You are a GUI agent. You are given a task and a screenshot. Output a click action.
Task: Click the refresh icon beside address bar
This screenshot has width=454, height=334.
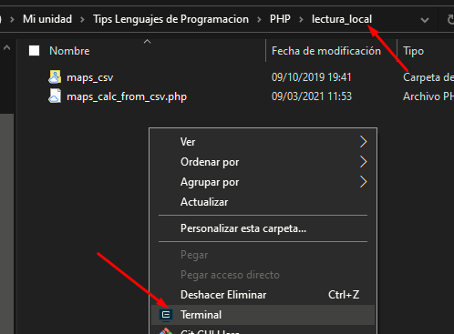point(450,20)
